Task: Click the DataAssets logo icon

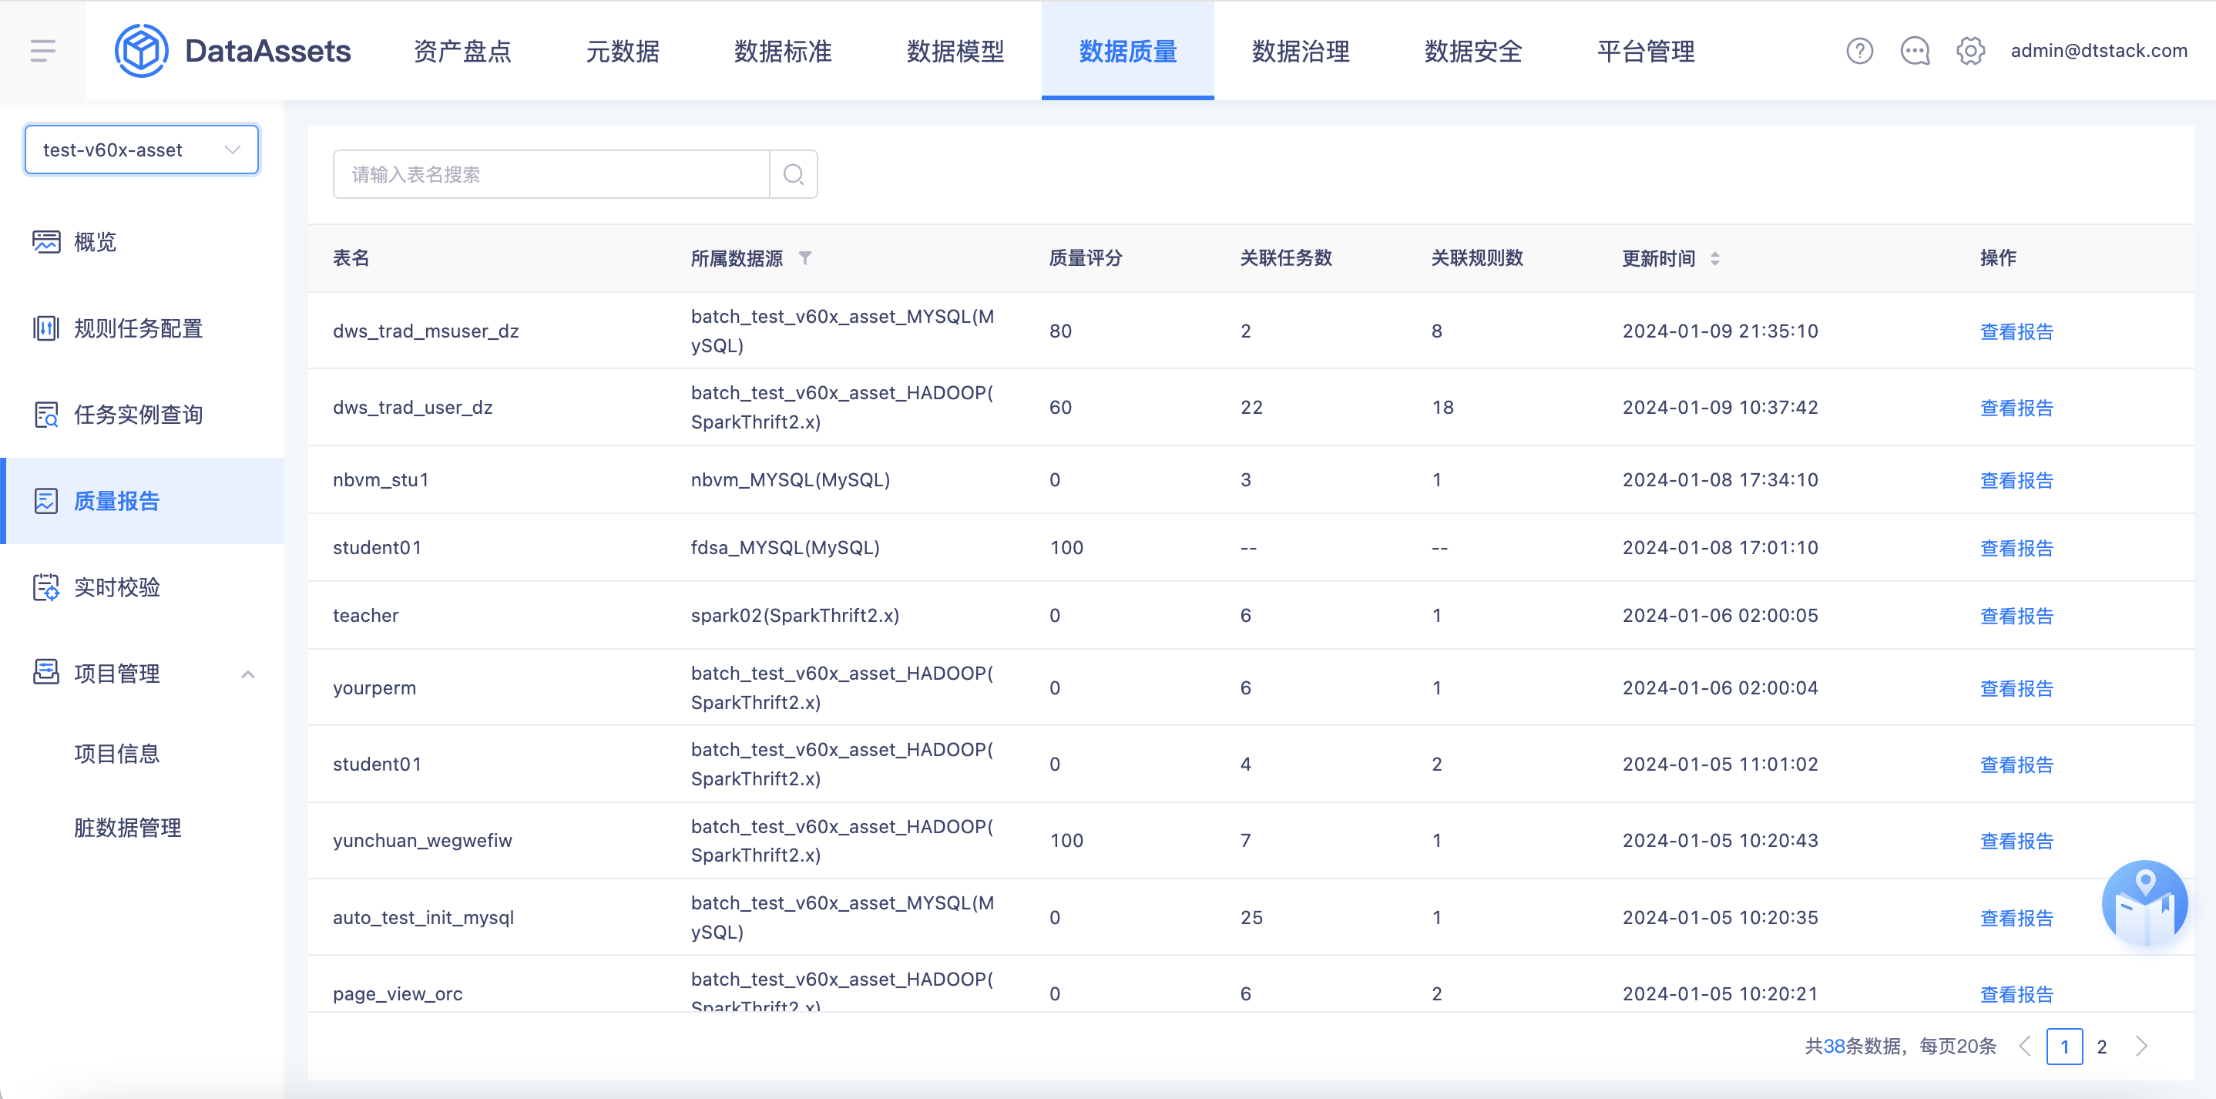Action: [141, 51]
